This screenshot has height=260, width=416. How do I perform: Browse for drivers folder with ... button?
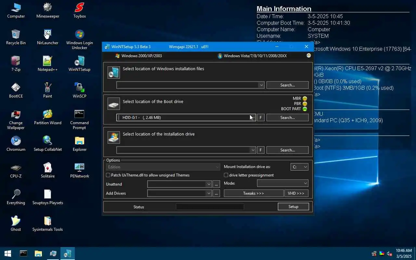point(216,193)
